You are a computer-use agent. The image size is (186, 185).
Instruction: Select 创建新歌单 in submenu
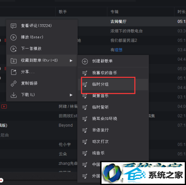click(x=113, y=61)
